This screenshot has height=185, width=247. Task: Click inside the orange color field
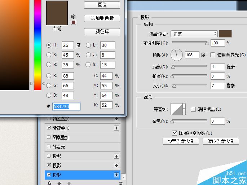pyautogui.click(x=14, y=45)
